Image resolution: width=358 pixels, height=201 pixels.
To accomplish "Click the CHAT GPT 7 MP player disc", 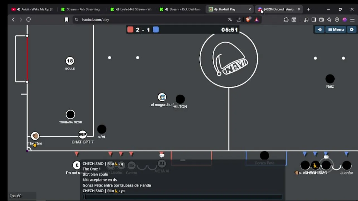I will pos(83,135).
